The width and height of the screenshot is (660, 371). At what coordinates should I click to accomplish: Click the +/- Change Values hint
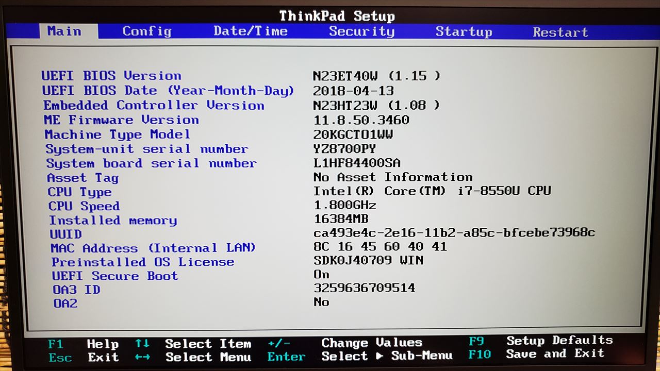[x=345, y=343]
